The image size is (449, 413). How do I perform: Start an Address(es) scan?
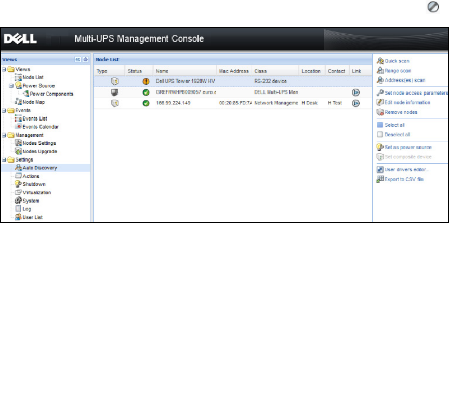coord(405,80)
